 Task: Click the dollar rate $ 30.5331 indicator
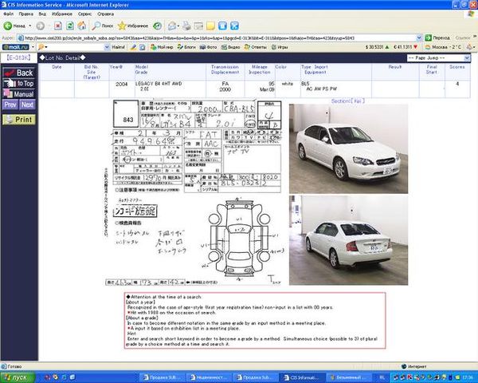pyautogui.click(x=377, y=47)
